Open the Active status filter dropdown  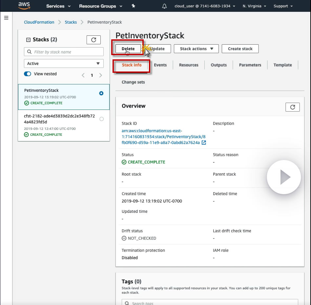point(64,63)
